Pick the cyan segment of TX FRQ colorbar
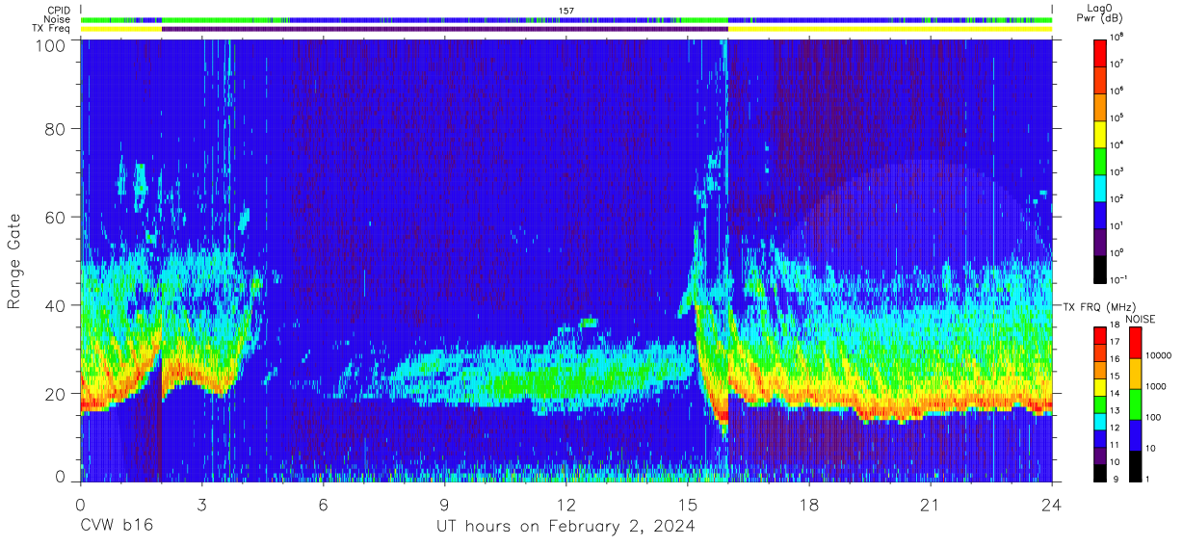 click(x=1101, y=422)
